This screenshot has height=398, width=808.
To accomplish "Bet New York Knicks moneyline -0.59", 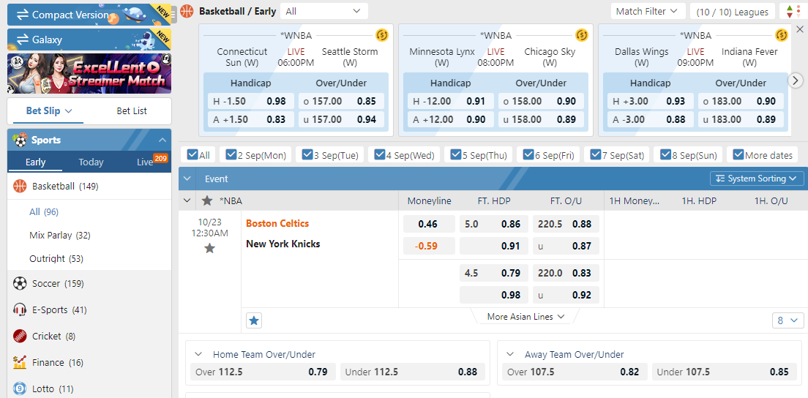I will point(429,246).
